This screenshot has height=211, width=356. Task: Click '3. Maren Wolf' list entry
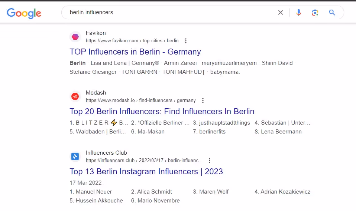pyautogui.click(x=211, y=192)
